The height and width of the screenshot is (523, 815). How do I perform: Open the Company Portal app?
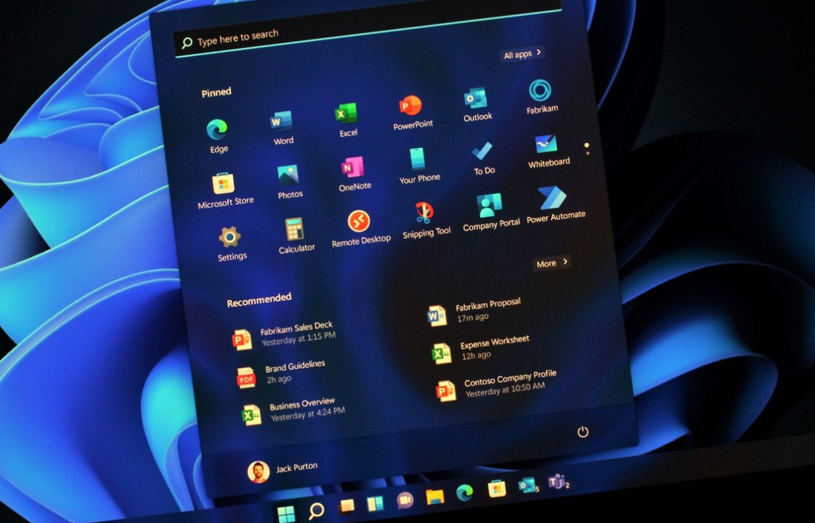click(x=488, y=203)
